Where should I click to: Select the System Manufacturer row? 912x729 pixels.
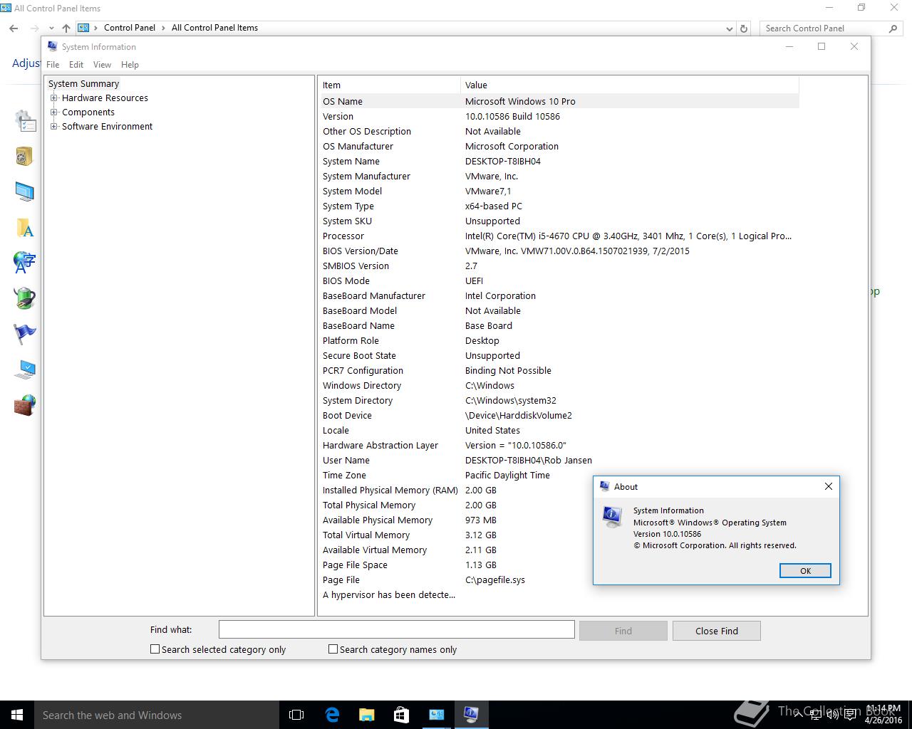(559, 176)
